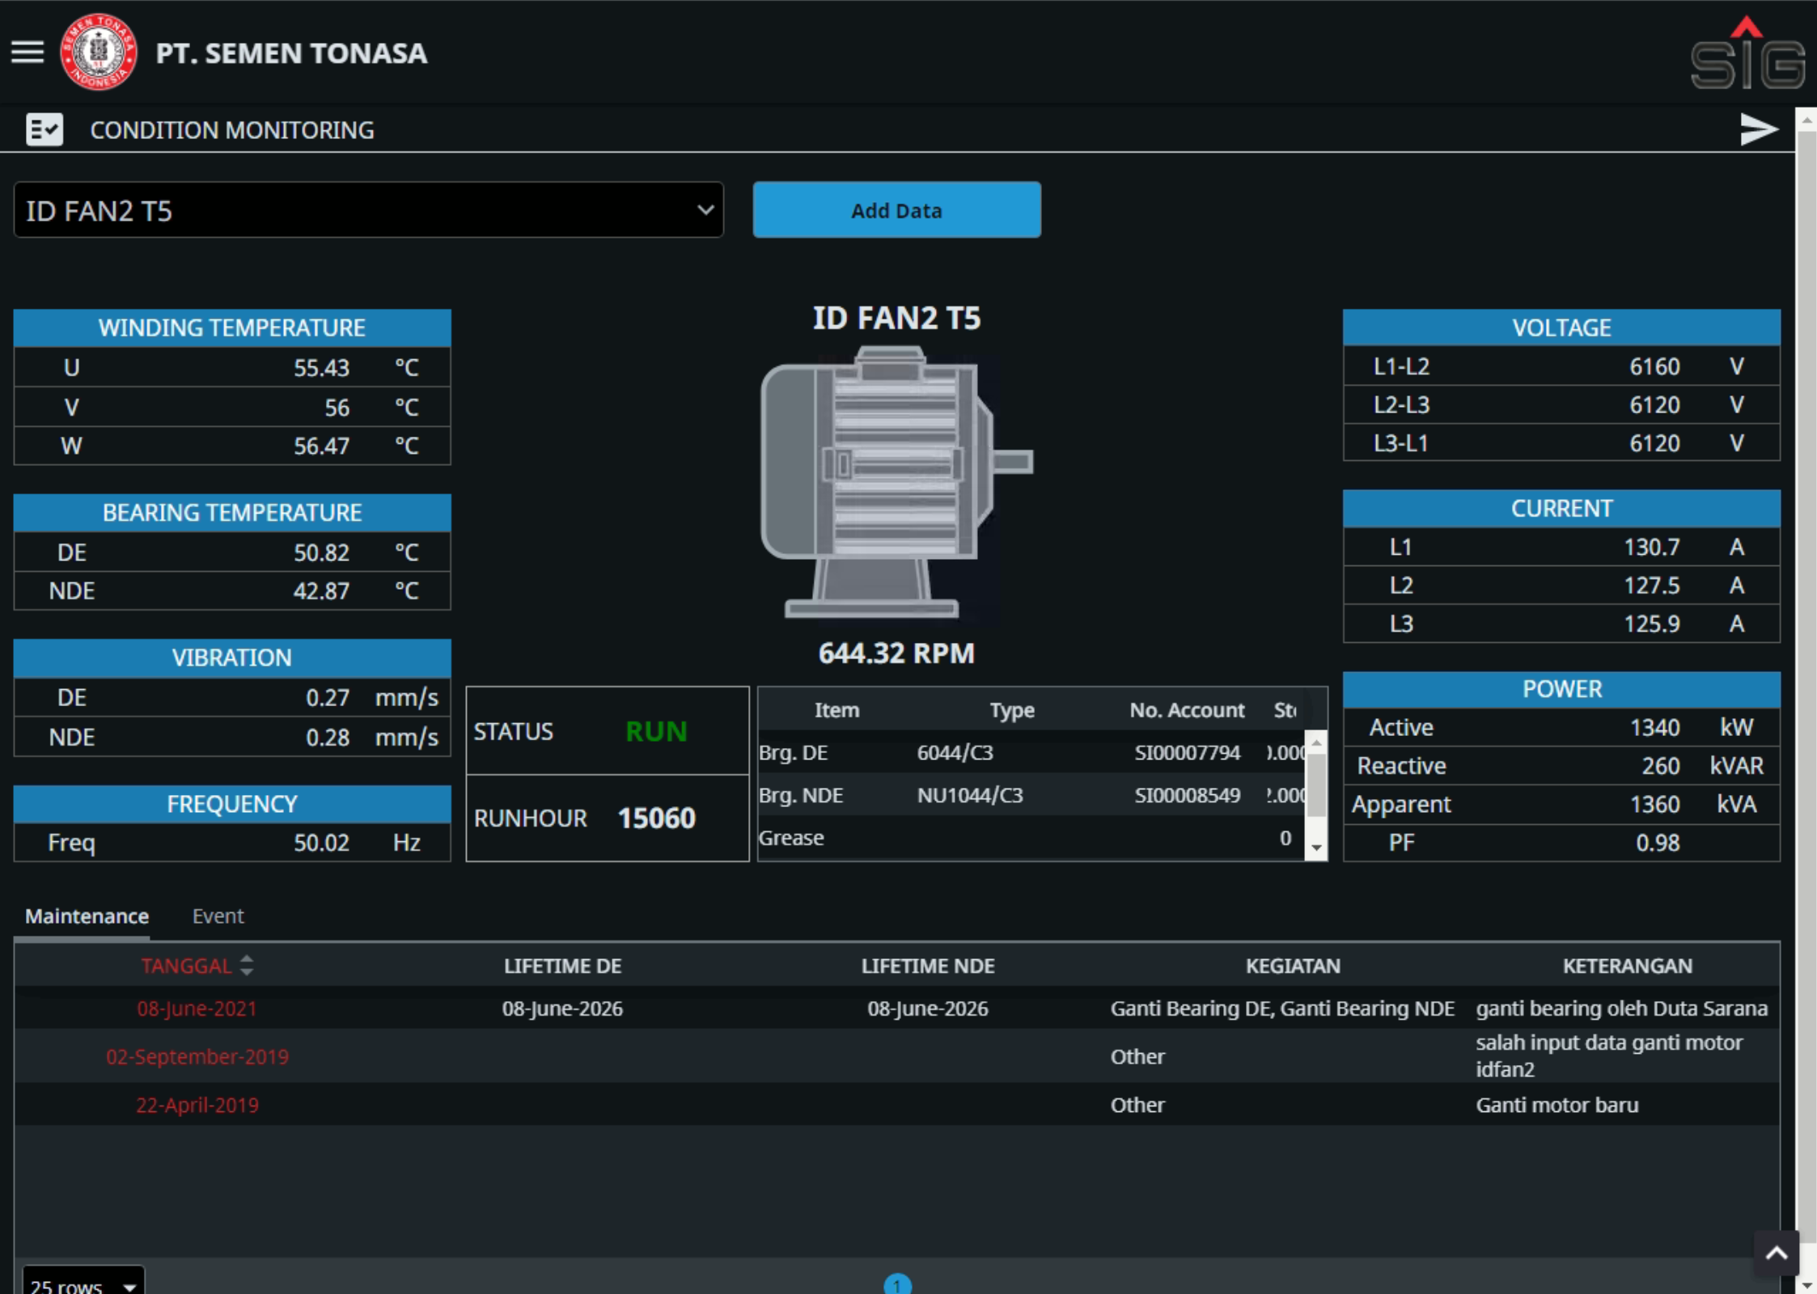This screenshot has width=1817, height=1294.
Task: Click the Brg. DE row in bearing table
Action: click(1031, 752)
